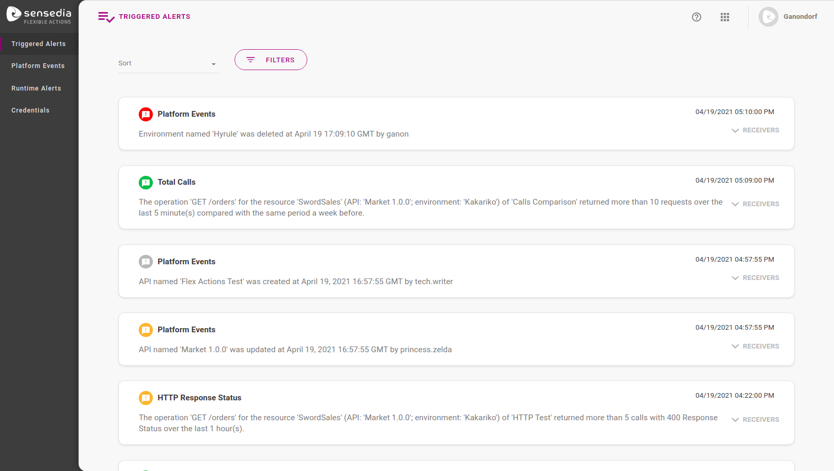Go to Platform Events in sidebar
Image resolution: width=834 pixels, height=471 pixels.
[x=38, y=66]
